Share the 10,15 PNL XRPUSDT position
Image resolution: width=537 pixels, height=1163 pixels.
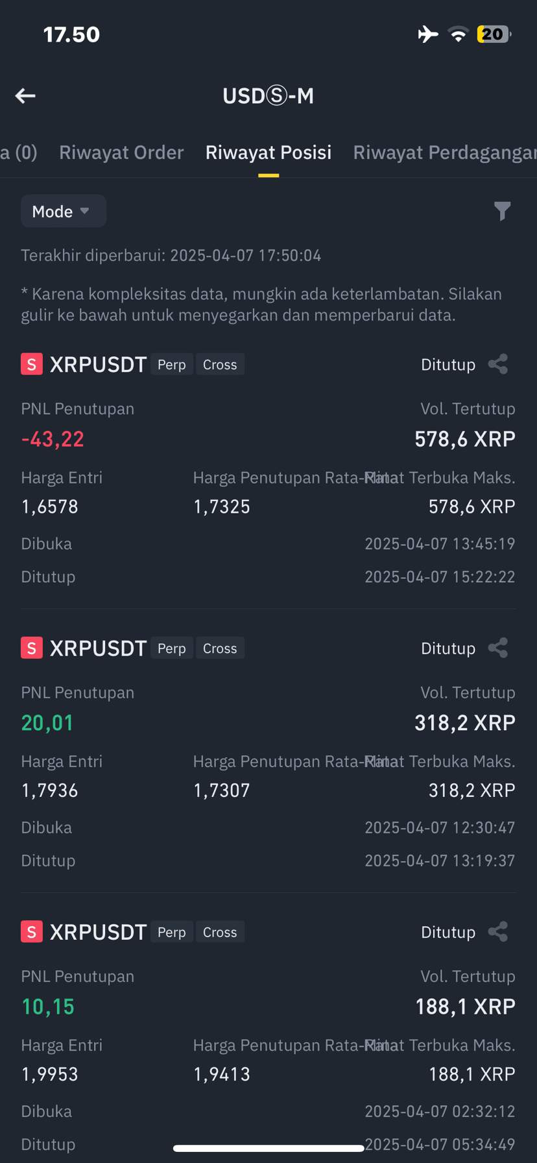click(497, 932)
